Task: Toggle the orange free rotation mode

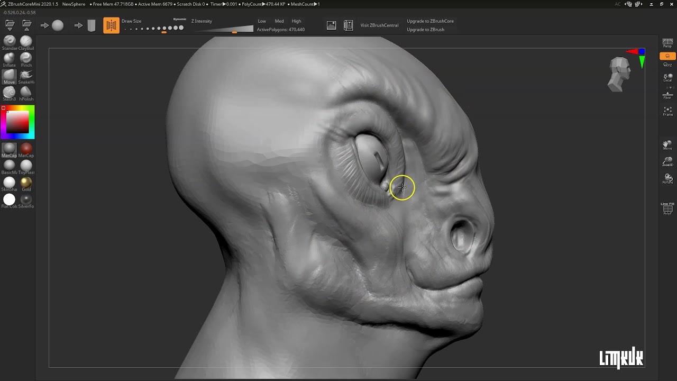Action: coord(667,56)
